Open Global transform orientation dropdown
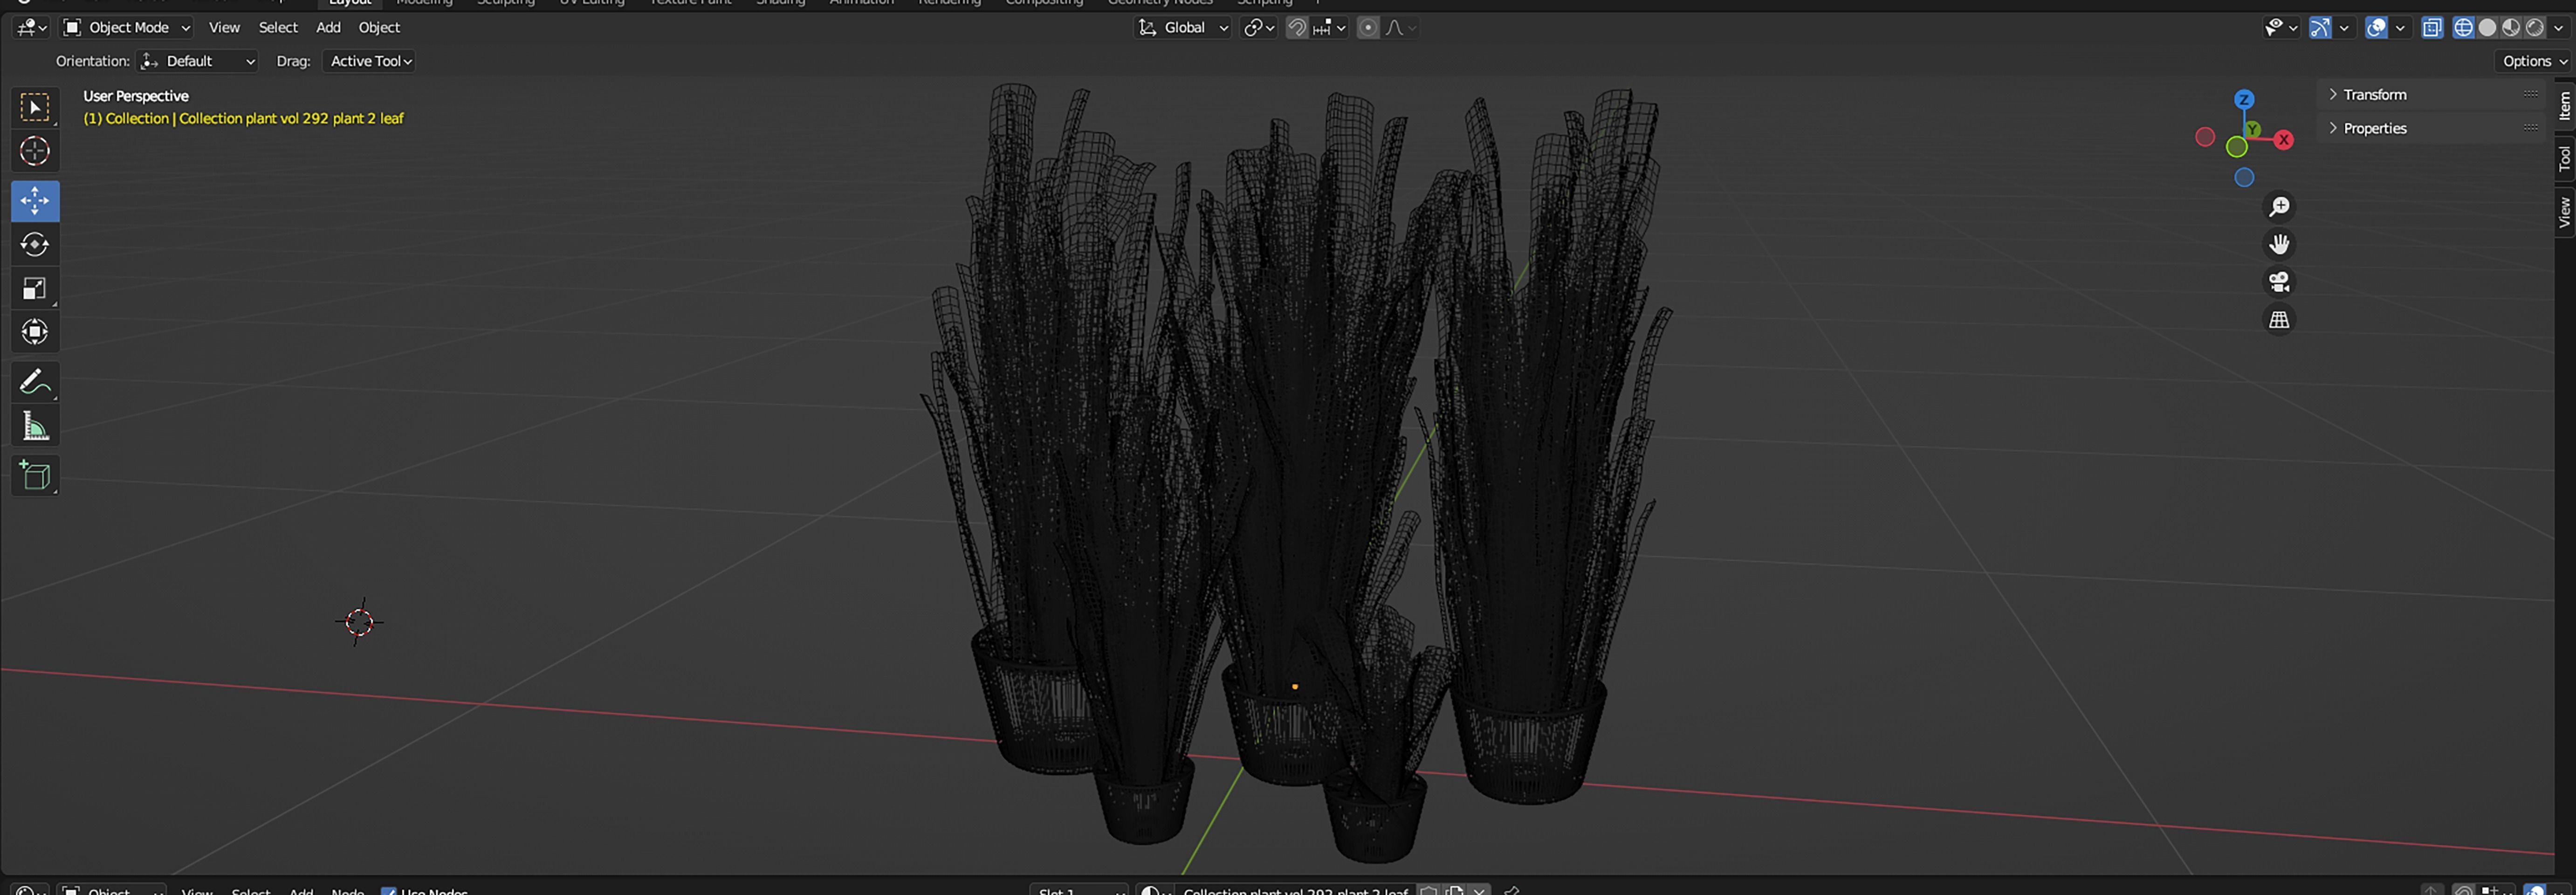The image size is (2576, 895). (1182, 28)
